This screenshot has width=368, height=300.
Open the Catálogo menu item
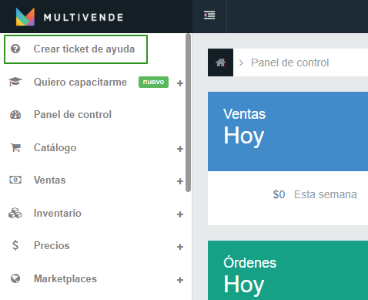(x=55, y=148)
